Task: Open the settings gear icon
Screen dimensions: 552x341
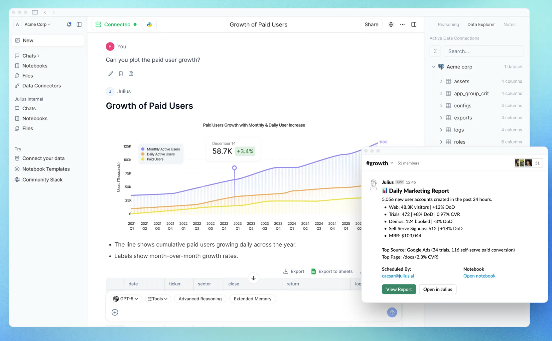Action: 391,25
